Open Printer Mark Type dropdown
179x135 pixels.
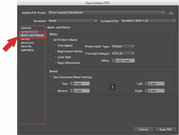tap(123, 46)
